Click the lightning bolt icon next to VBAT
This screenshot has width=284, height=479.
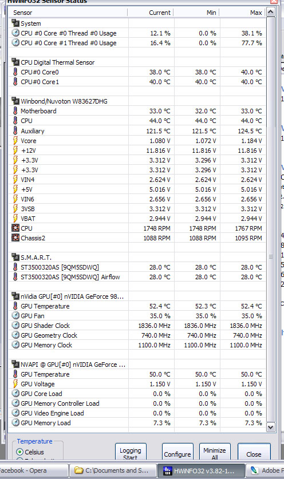click(x=15, y=219)
